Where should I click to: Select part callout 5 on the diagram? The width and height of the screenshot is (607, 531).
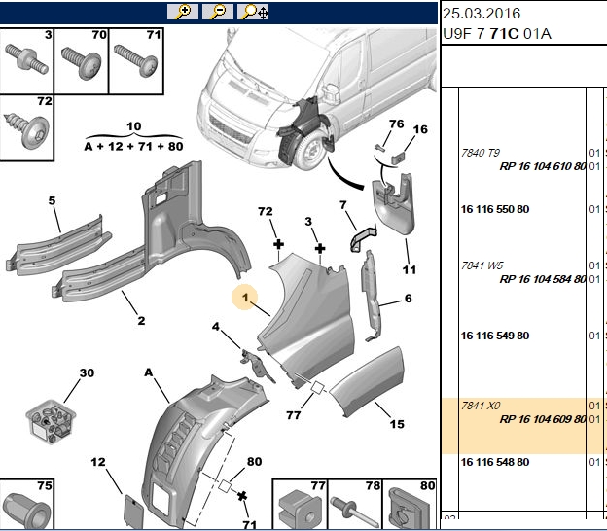coord(52,200)
